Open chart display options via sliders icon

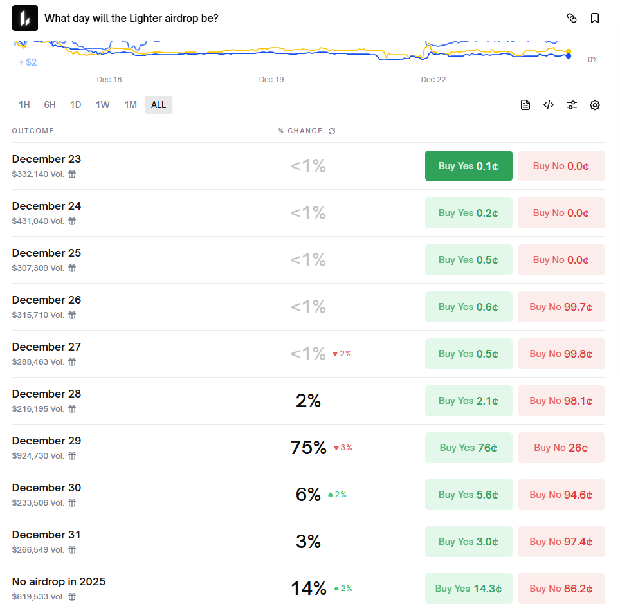(572, 104)
